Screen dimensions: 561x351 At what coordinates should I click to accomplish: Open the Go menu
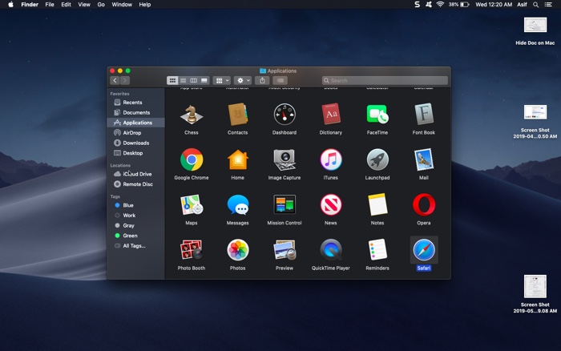[x=101, y=4]
